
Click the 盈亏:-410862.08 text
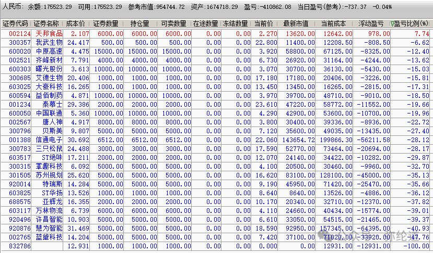click(267, 7)
